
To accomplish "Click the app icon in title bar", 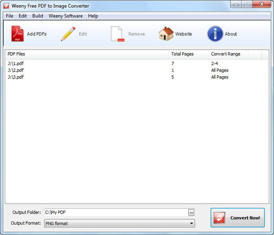I will click(6, 6).
